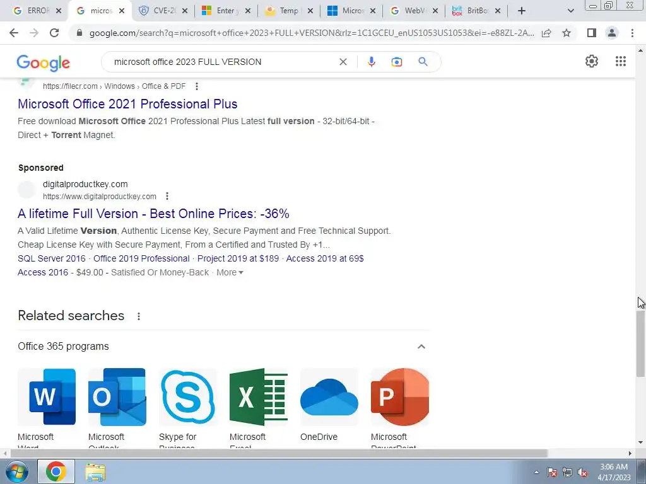Select the Microsoft Word thumbnail
This screenshot has height=484, width=646.
tap(47, 397)
